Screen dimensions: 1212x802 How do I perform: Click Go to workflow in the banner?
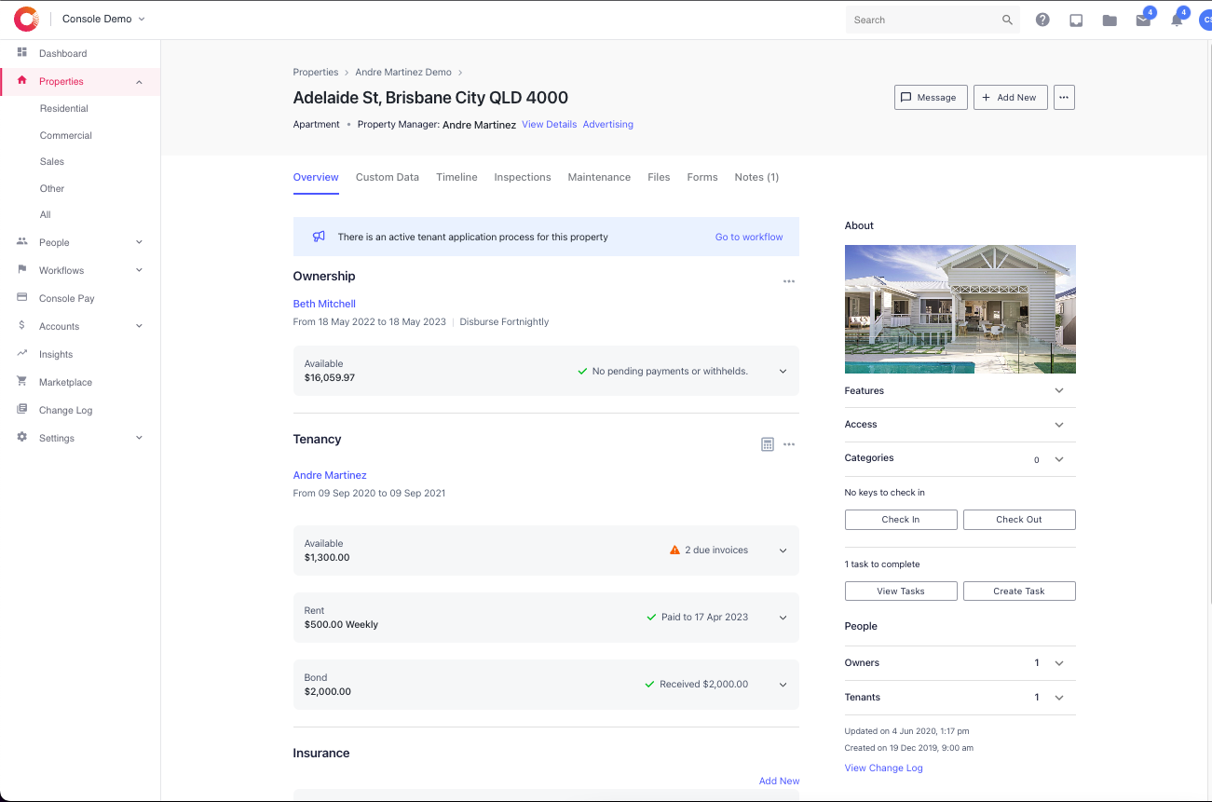point(749,237)
